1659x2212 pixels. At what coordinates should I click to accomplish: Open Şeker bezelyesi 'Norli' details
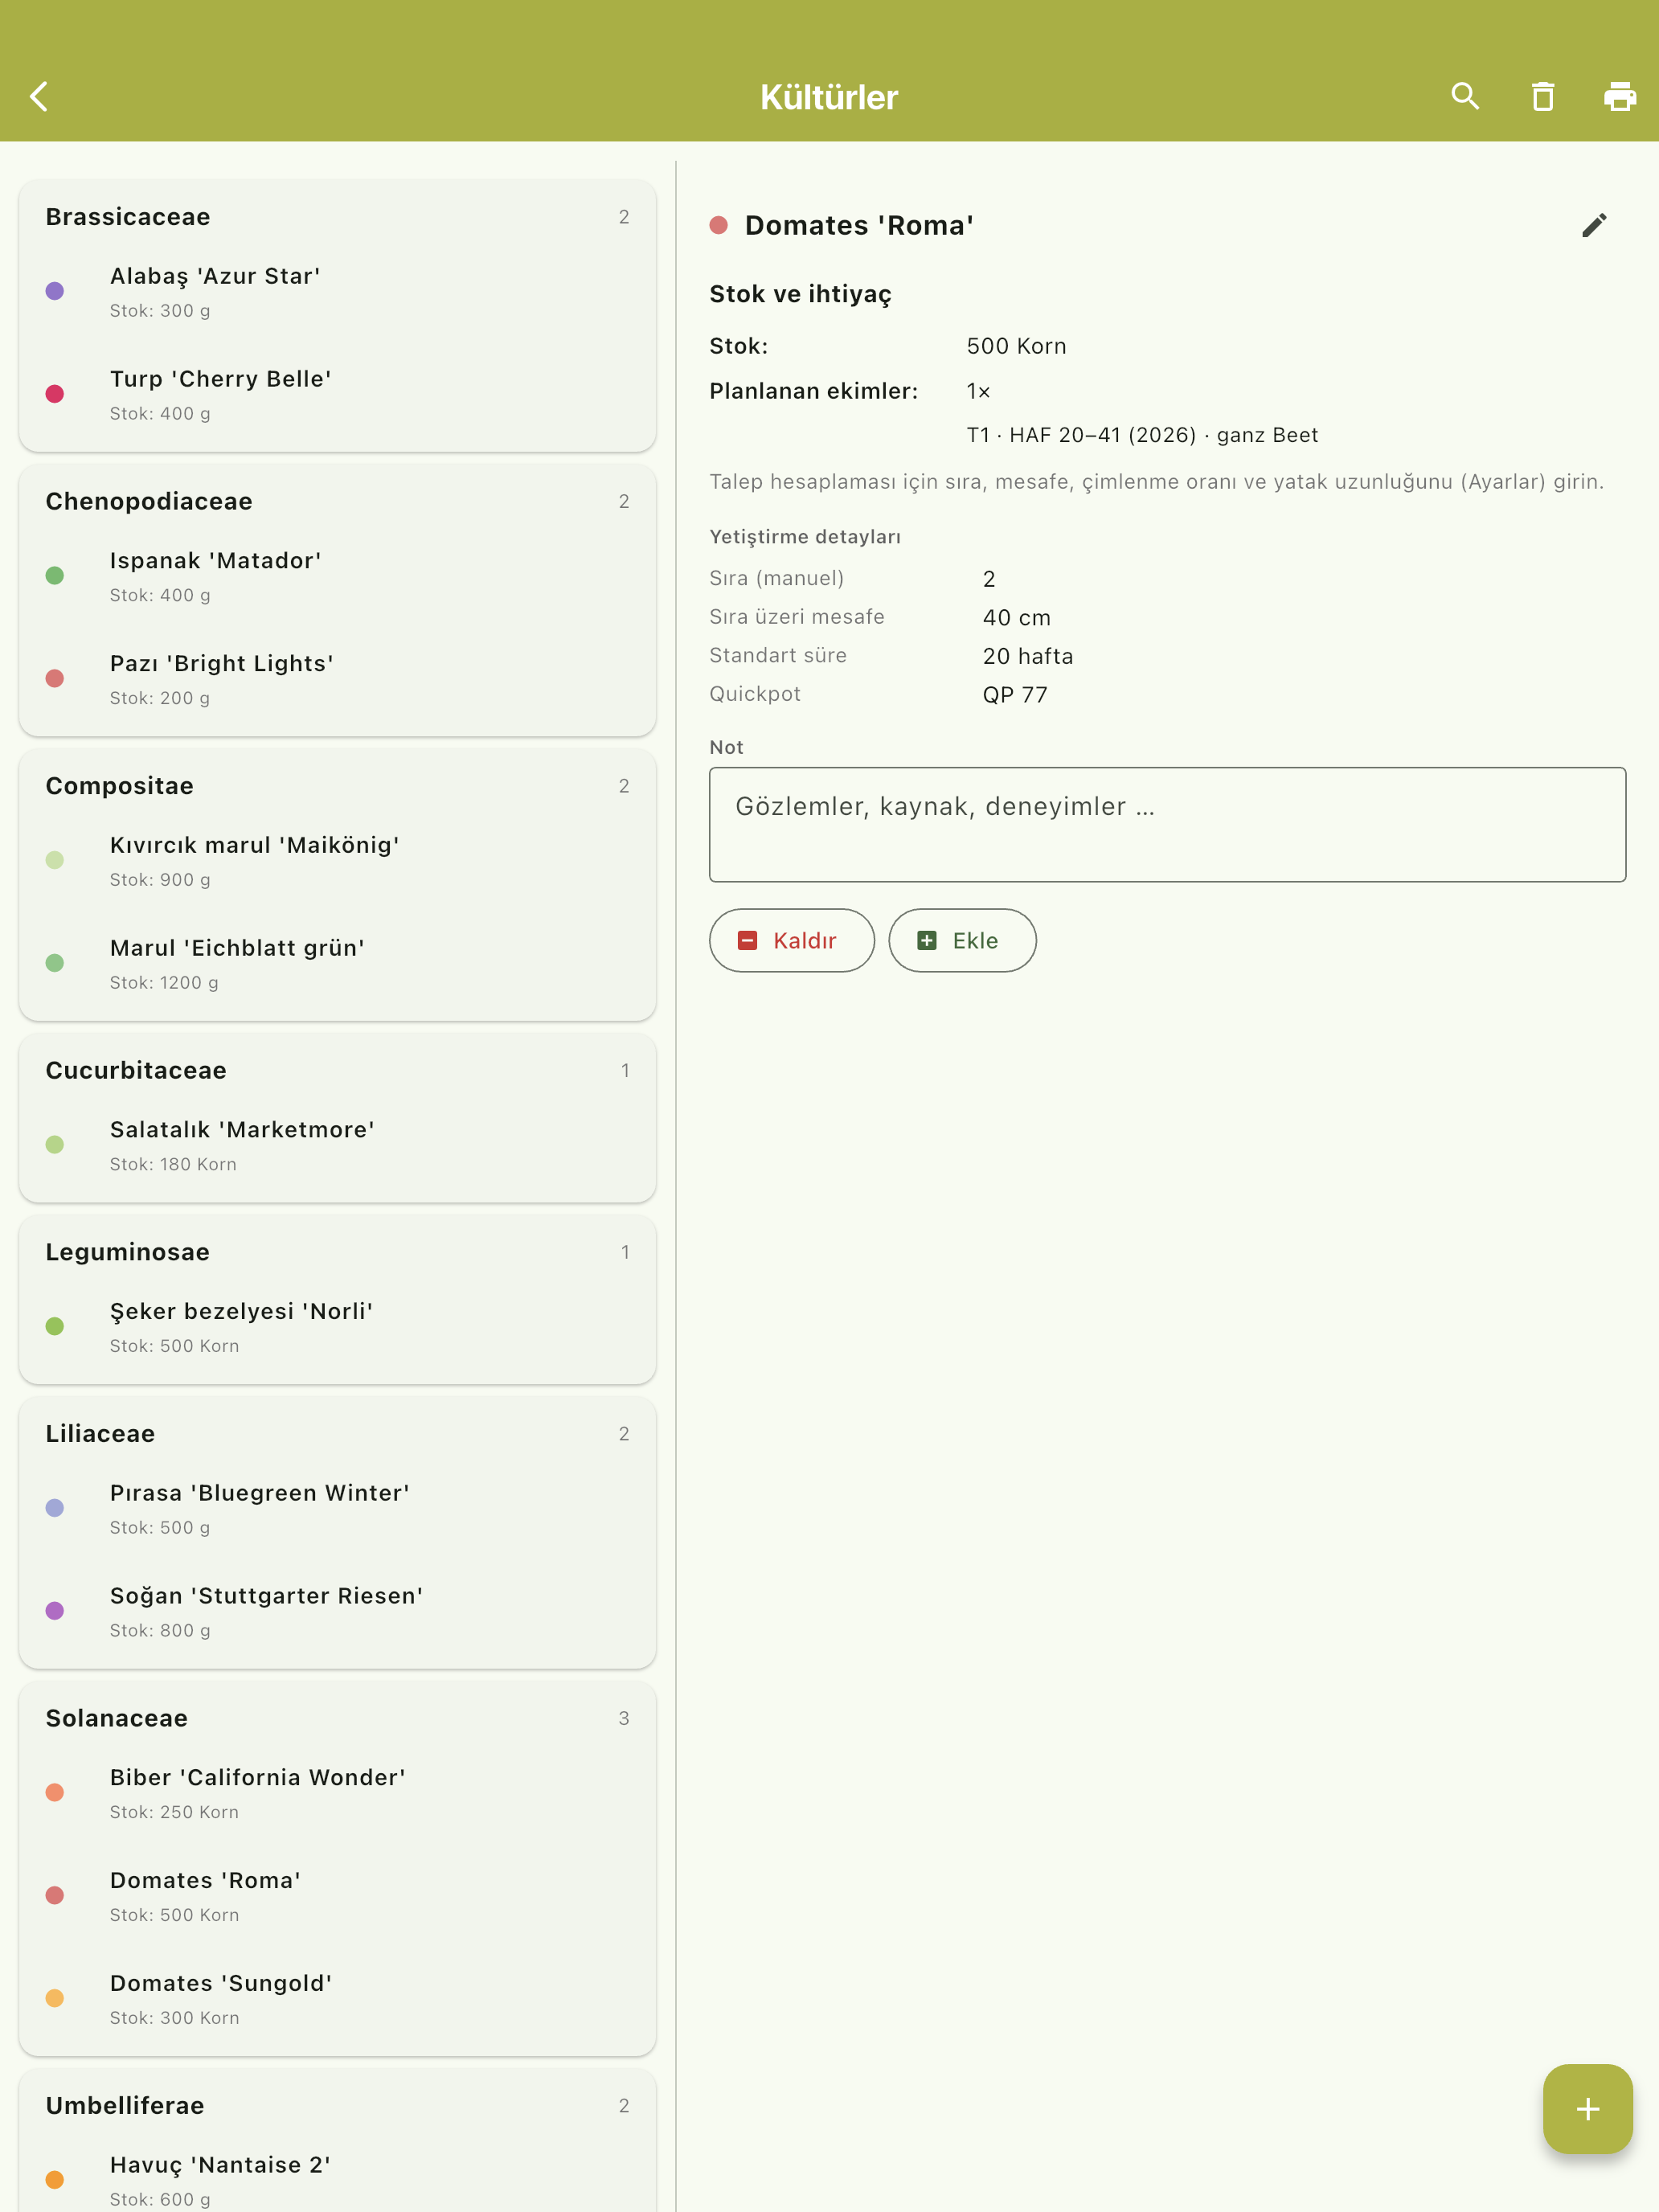[x=337, y=1327]
